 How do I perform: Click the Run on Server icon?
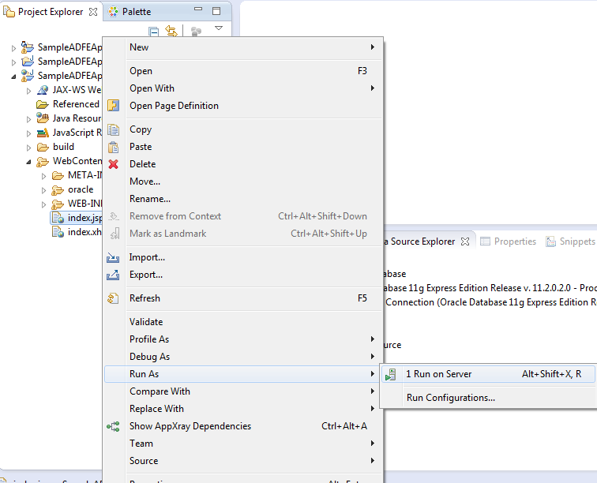point(391,375)
